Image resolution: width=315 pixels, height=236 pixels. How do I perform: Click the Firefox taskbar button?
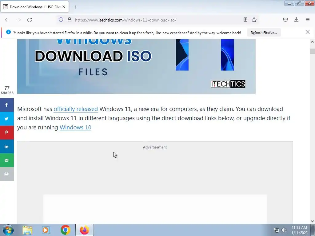pyautogui.click(x=85, y=230)
